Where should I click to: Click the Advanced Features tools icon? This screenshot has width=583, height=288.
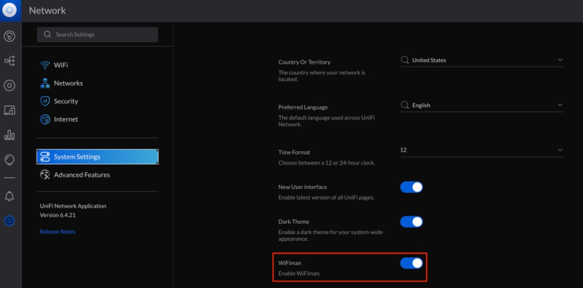pyautogui.click(x=45, y=175)
